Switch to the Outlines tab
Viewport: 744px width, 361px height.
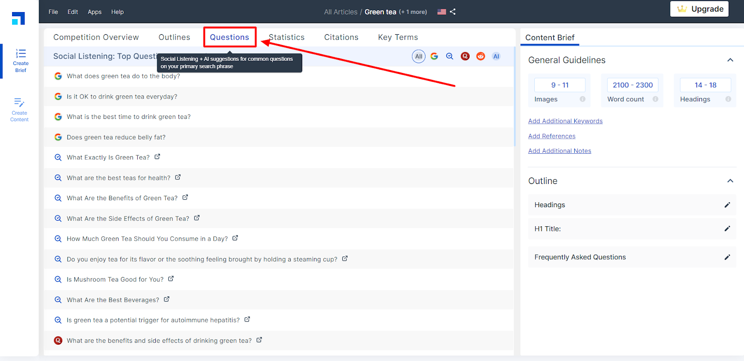point(174,37)
